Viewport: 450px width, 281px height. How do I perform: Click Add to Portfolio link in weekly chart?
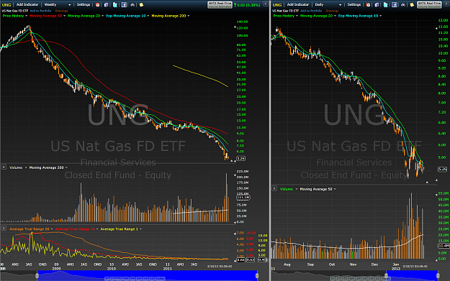tap(40, 11)
